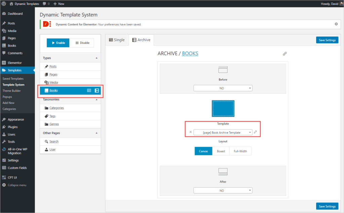Click the blue template preview thumbnail

pos(223,108)
